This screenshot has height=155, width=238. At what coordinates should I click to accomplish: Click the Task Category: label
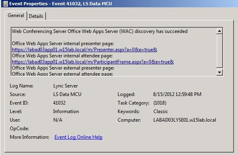coord(133,103)
